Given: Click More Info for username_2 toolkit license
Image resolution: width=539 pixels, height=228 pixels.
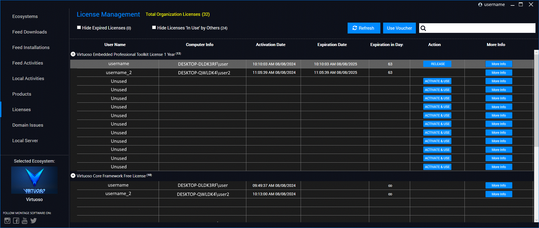Looking at the screenshot, I should (x=499, y=73).
